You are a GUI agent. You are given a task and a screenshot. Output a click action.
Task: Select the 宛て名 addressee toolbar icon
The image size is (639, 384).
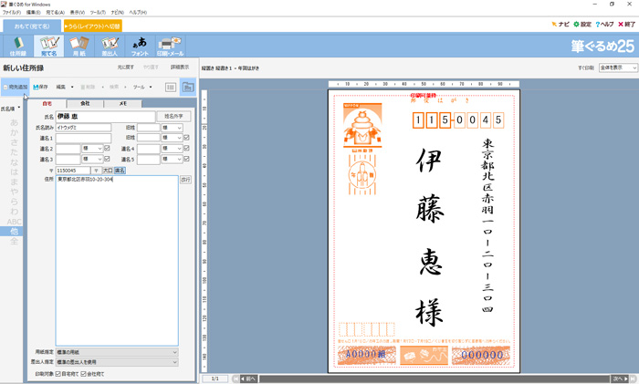(x=49, y=45)
